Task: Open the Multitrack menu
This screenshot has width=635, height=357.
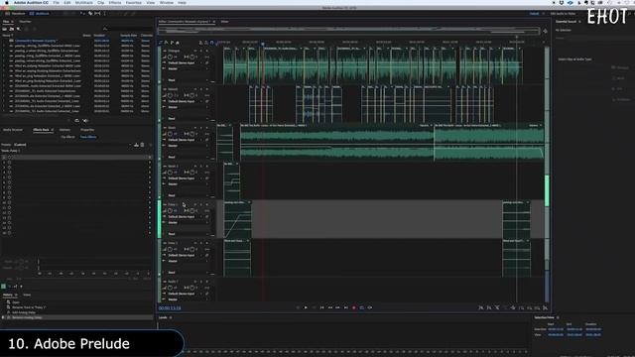Action: [83, 2]
